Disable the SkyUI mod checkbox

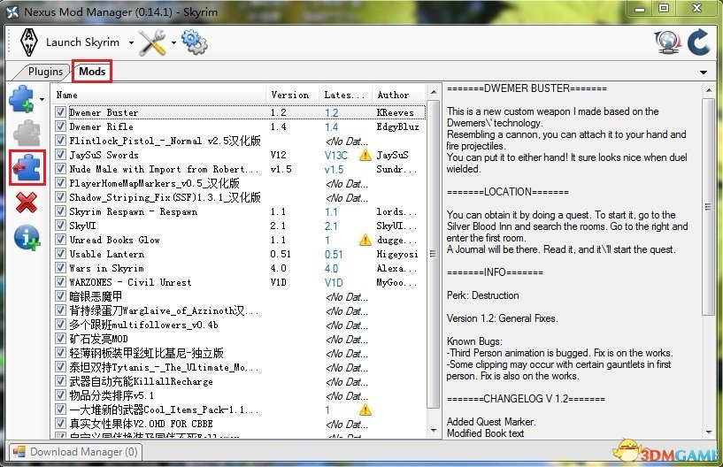click(x=60, y=225)
